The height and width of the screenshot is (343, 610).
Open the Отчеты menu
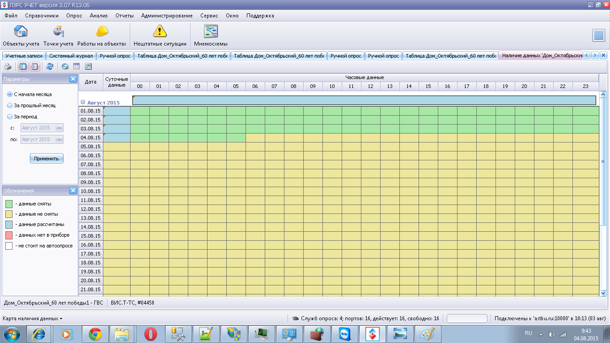(x=125, y=16)
